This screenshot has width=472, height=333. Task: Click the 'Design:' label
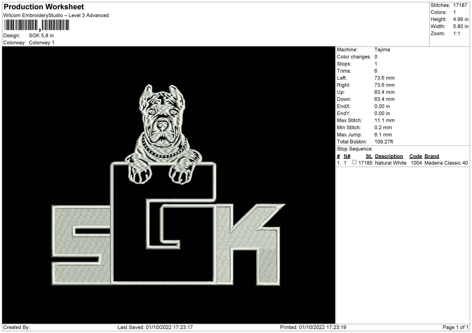tap(11, 36)
